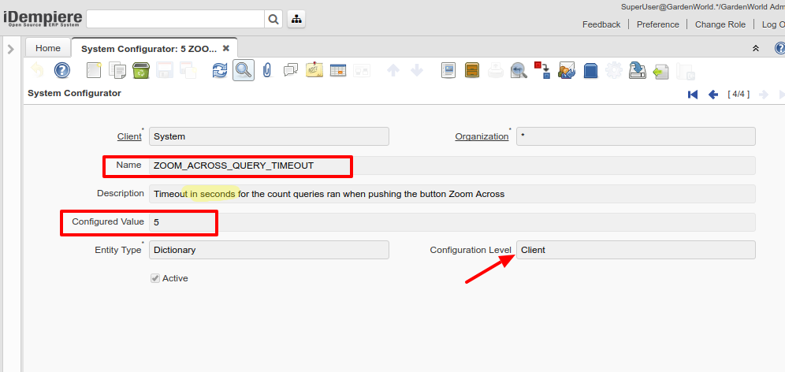Click the green Delete record trash icon
Viewport: 785px width, 372px height.
141,71
